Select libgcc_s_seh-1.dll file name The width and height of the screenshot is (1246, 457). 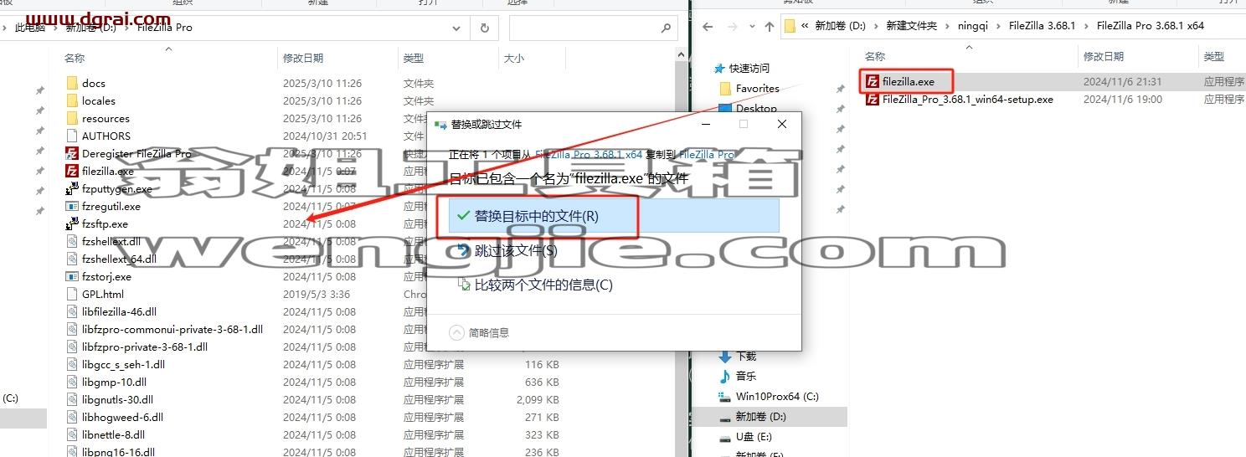[x=123, y=364]
